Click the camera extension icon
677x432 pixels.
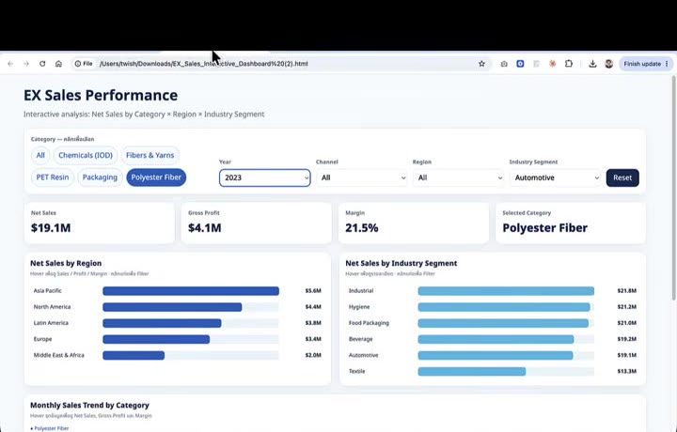click(x=504, y=64)
